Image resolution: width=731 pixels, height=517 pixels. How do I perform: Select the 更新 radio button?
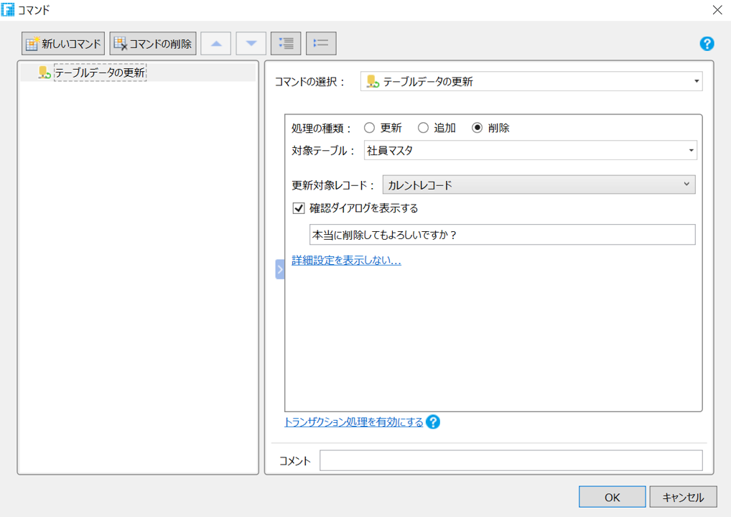(370, 129)
